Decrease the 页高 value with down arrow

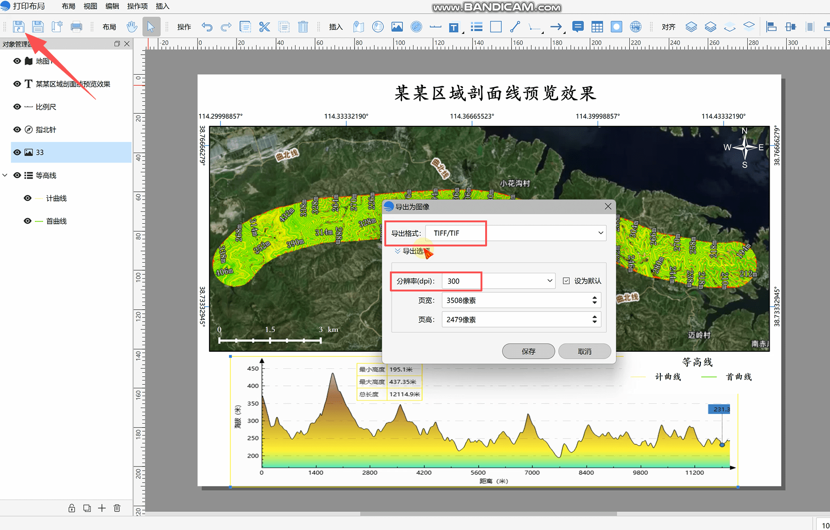coord(594,322)
